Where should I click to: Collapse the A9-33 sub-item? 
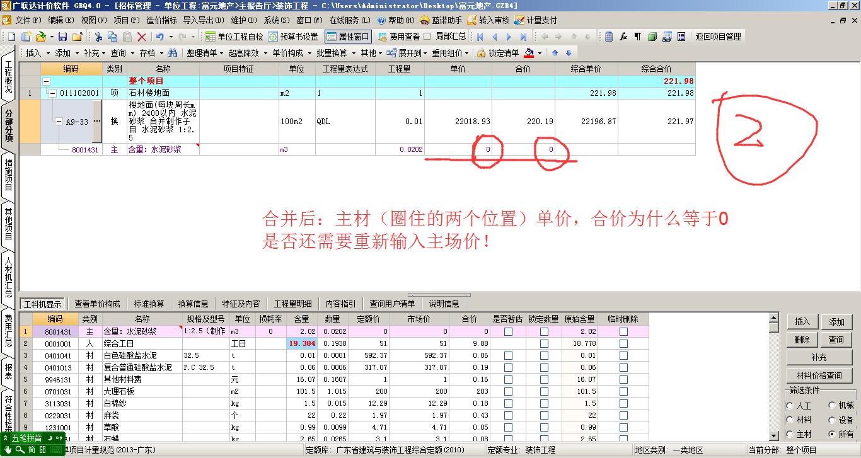59,122
